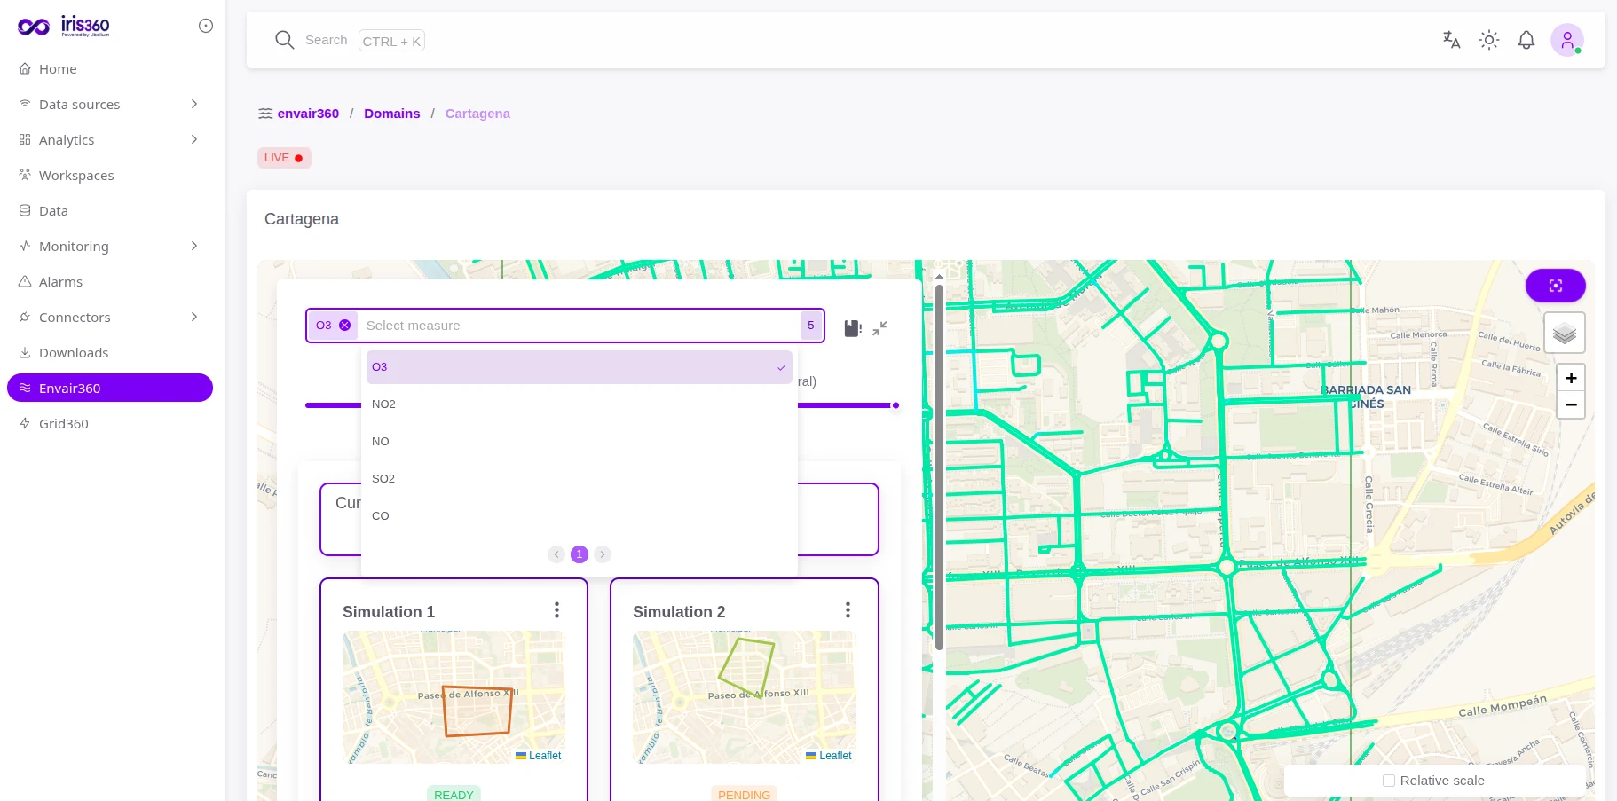This screenshot has width=1617, height=801.
Task: Open Downloads in the sidebar
Action: coord(109,352)
